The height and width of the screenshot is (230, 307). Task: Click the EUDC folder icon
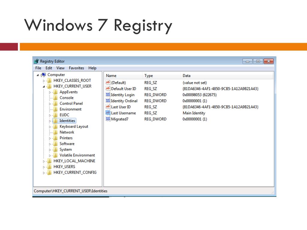pyautogui.click(x=55, y=115)
